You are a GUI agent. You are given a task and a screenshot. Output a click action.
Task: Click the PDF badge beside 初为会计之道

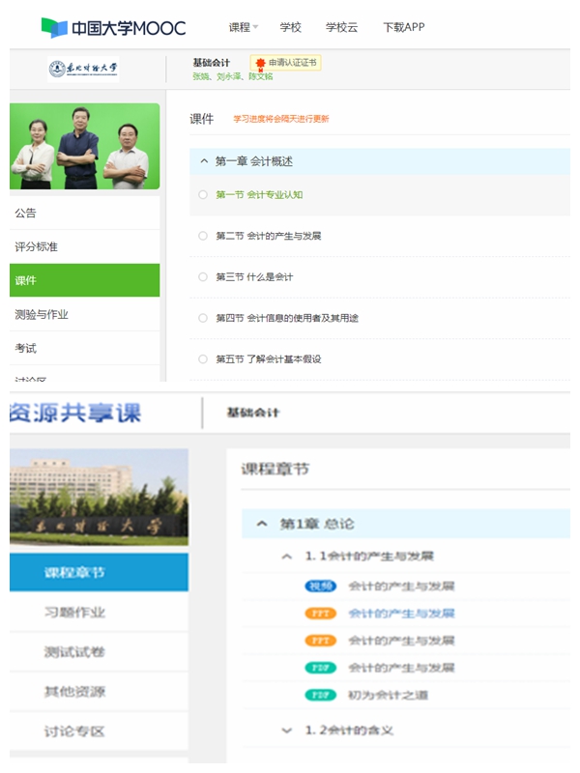[x=320, y=695]
